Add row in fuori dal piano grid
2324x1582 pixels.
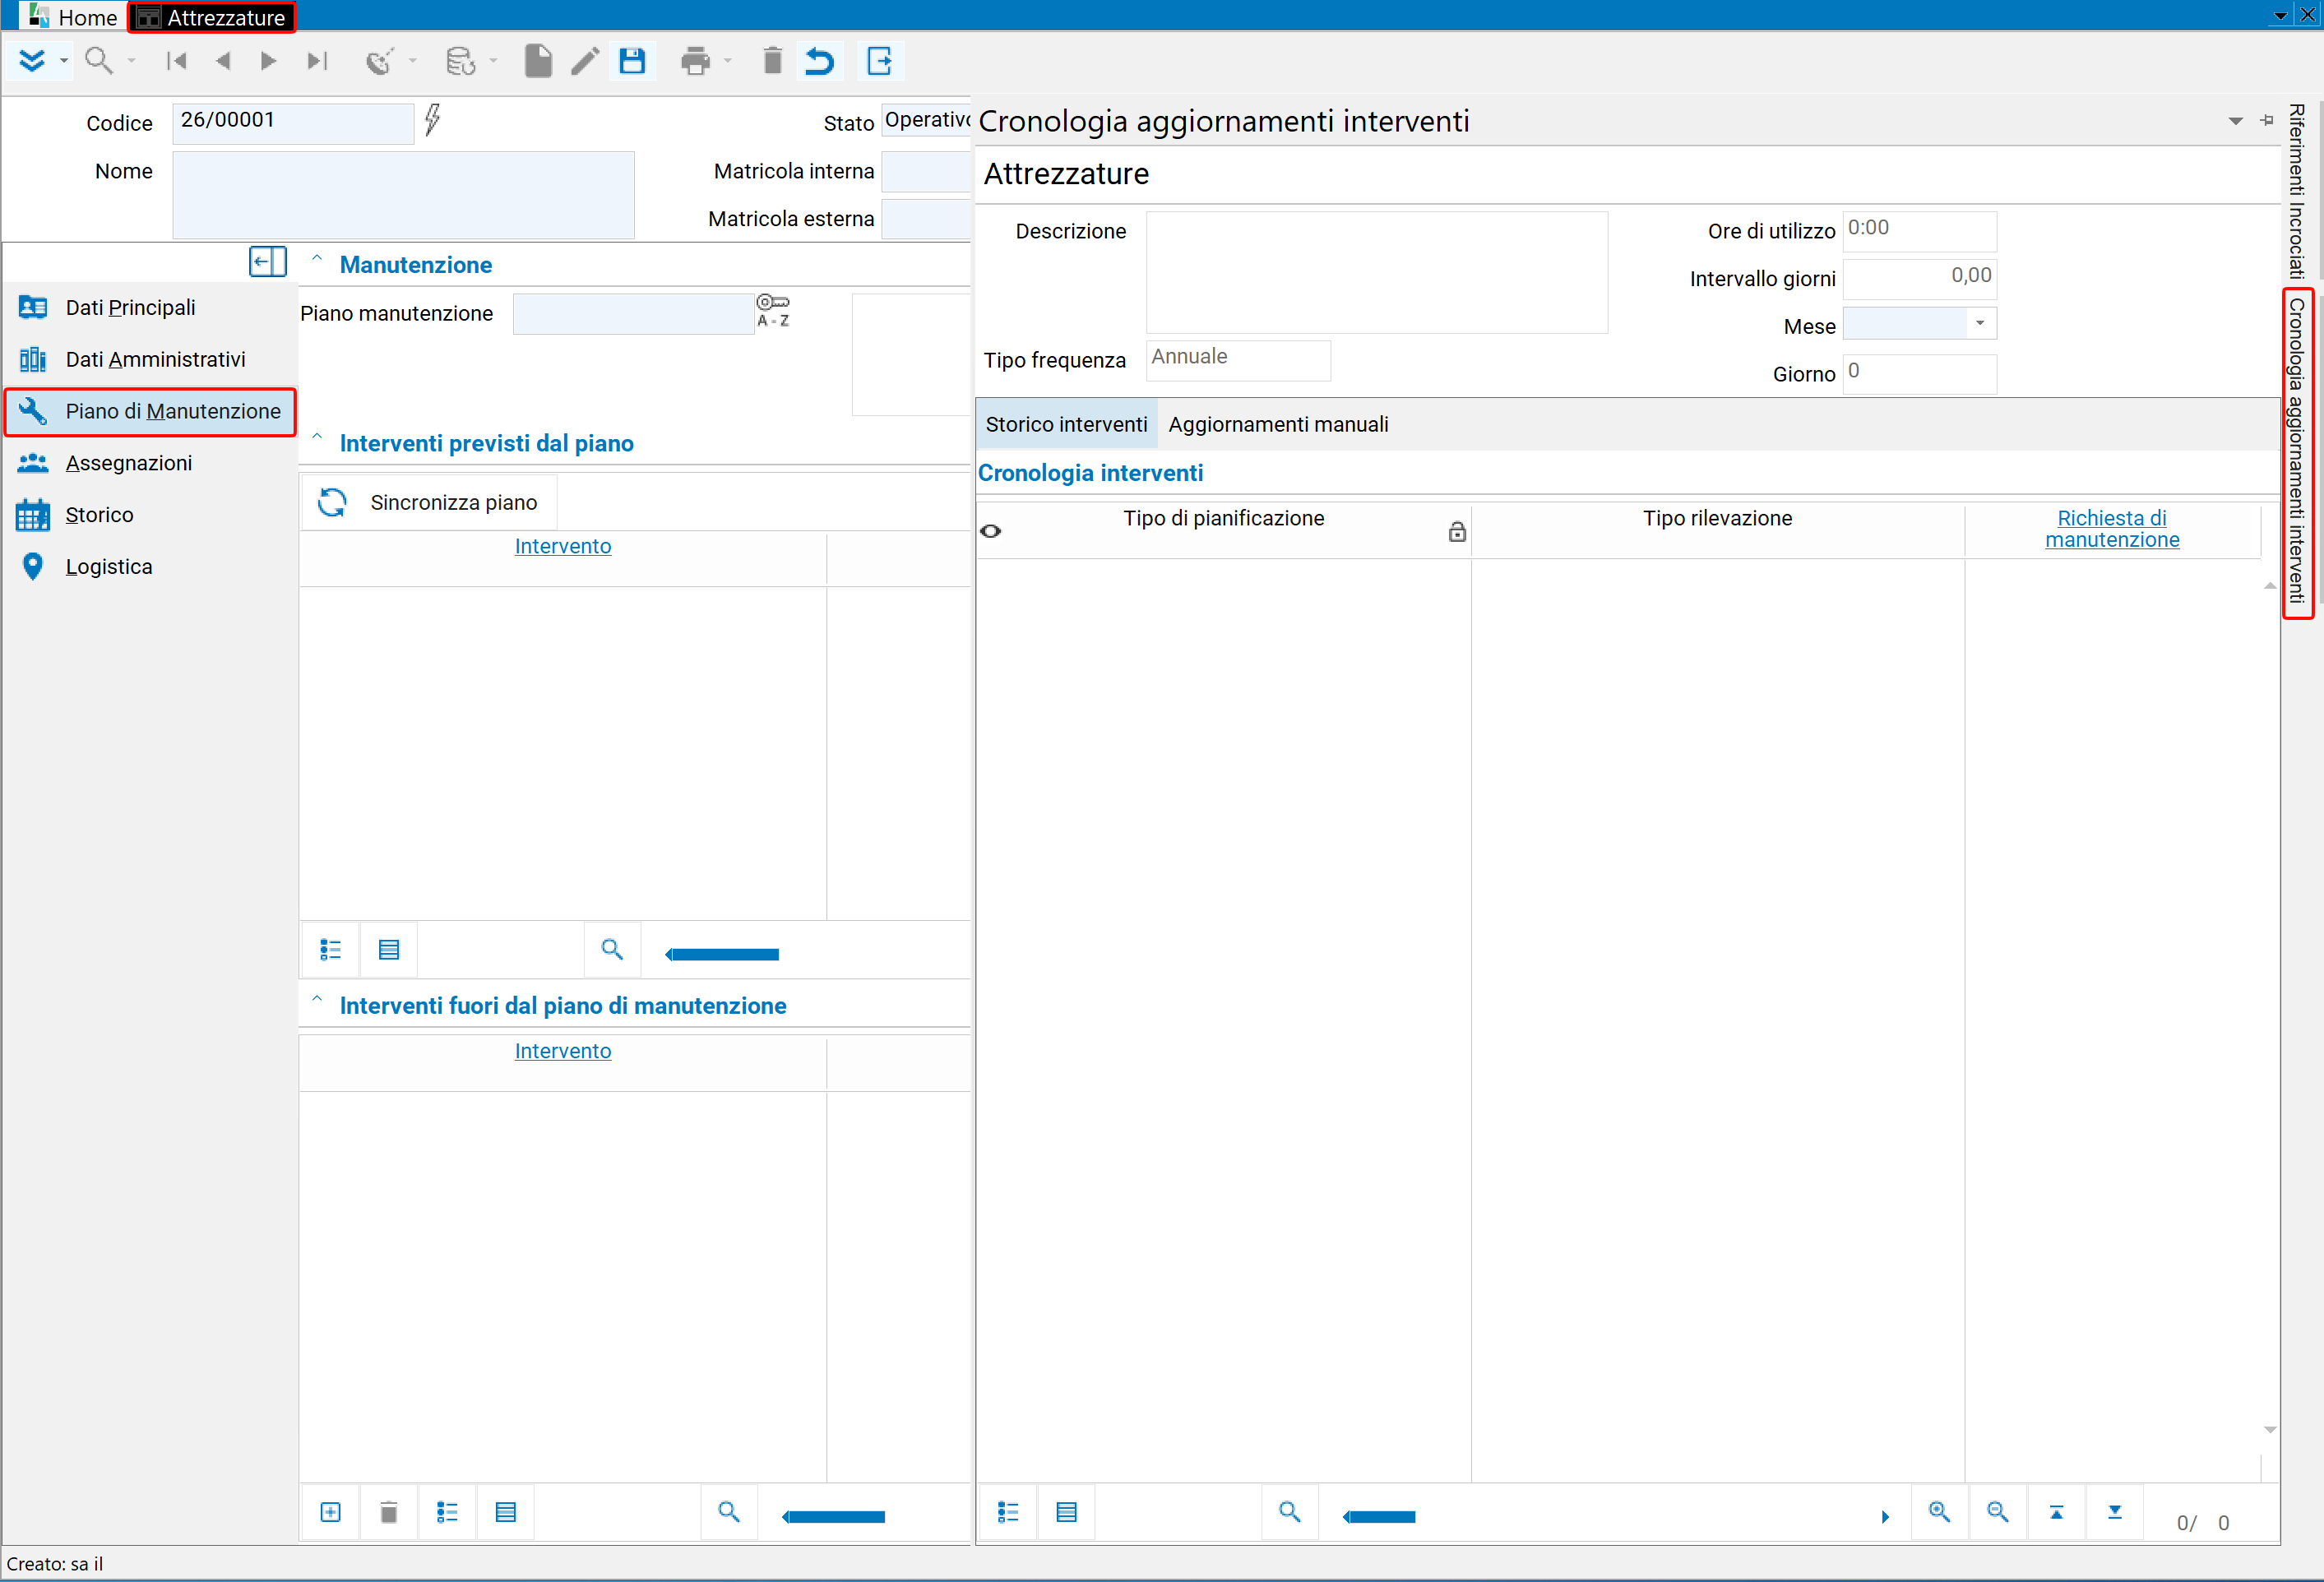coord(331,1512)
